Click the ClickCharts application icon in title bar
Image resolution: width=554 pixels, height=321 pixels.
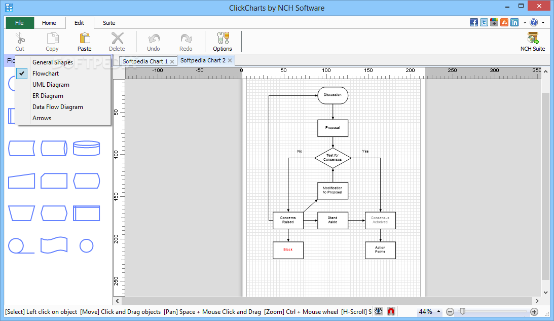[x=9, y=8]
